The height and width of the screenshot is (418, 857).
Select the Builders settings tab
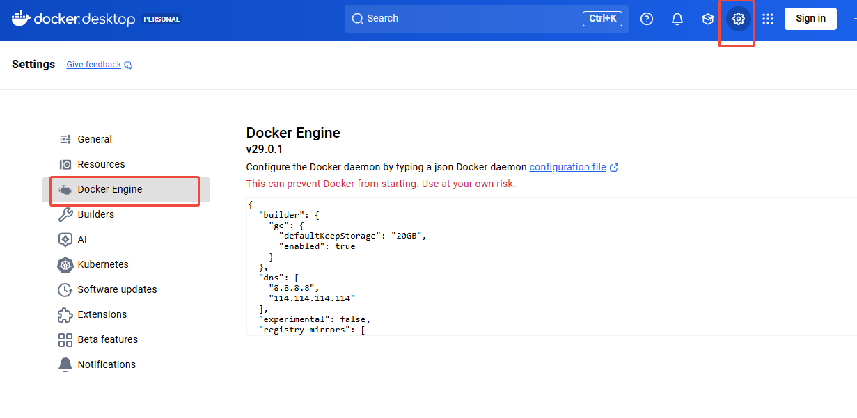pyautogui.click(x=126, y=214)
